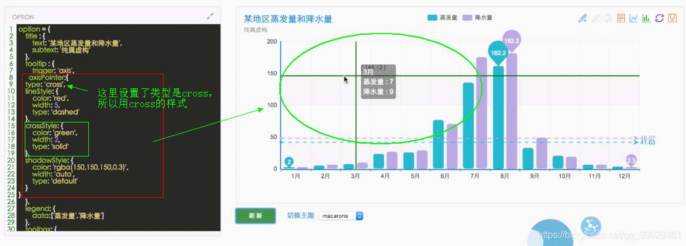Place cursor on code line 'option = {'

click(x=35, y=29)
